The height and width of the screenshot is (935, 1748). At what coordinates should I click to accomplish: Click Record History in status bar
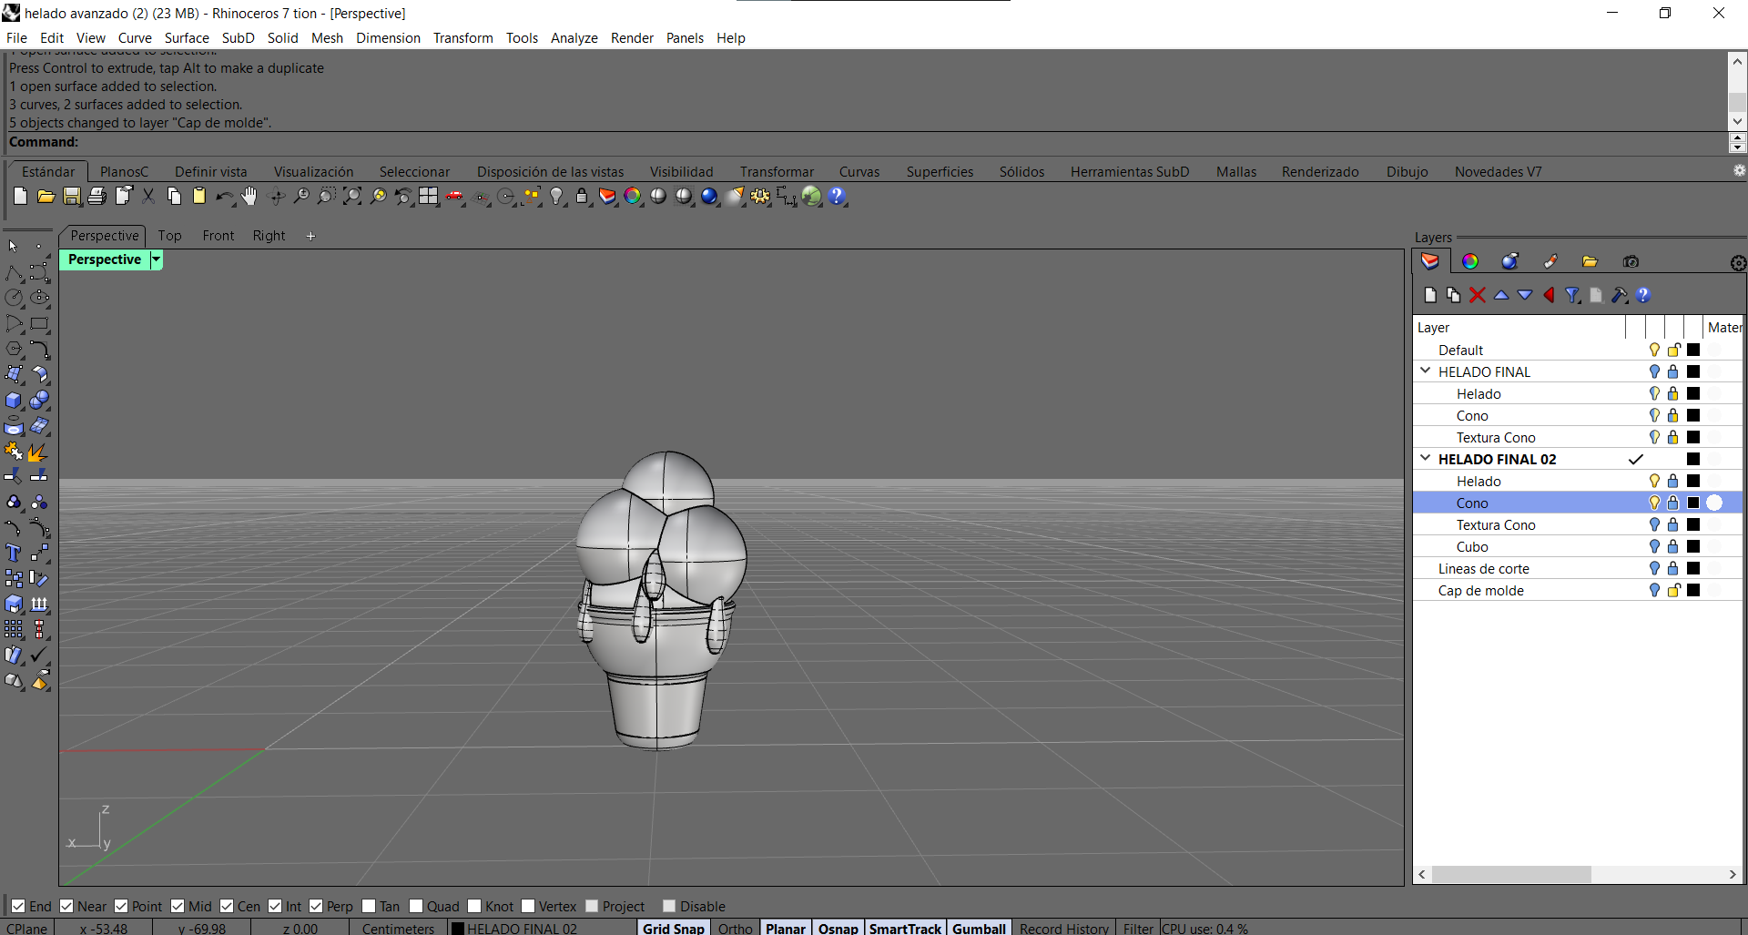tap(1064, 928)
